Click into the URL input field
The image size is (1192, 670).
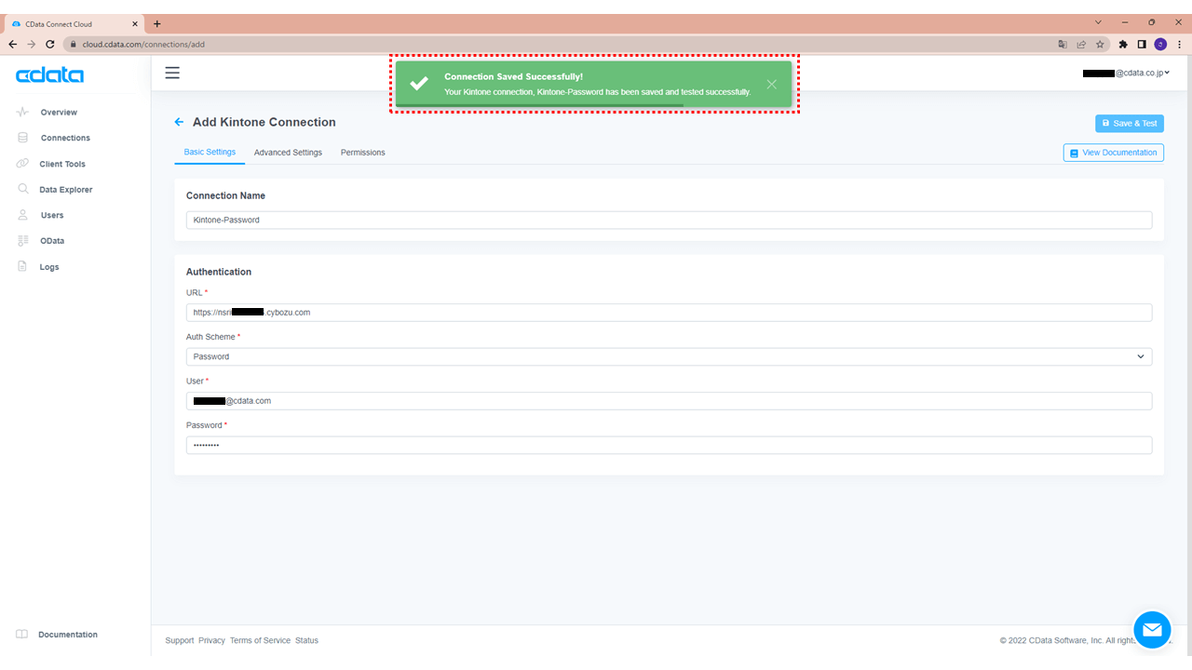click(x=669, y=313)
